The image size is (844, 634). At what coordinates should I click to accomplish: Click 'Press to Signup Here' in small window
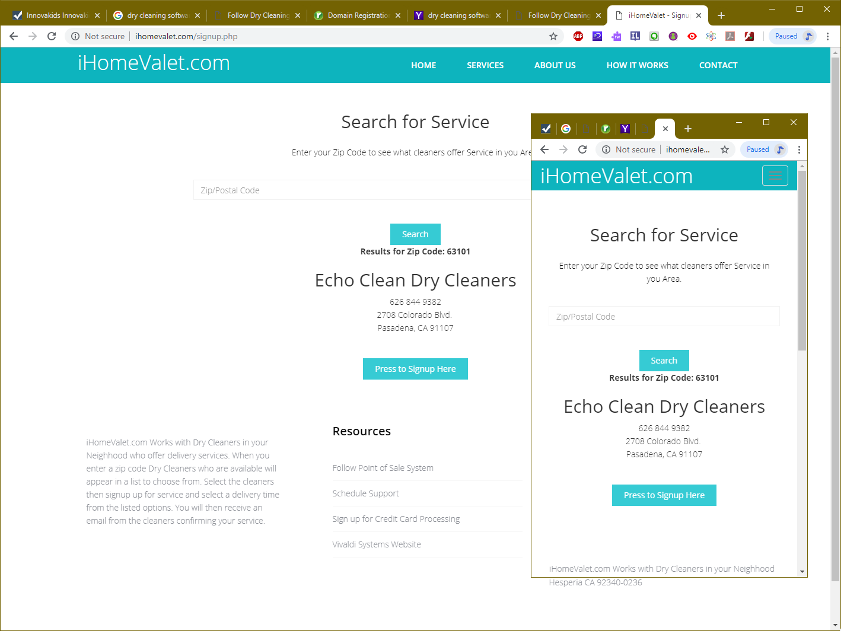[x=664, y=495]
